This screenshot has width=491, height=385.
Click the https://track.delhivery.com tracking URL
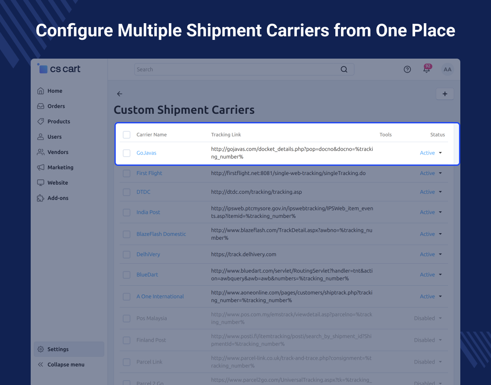[244, 254]
